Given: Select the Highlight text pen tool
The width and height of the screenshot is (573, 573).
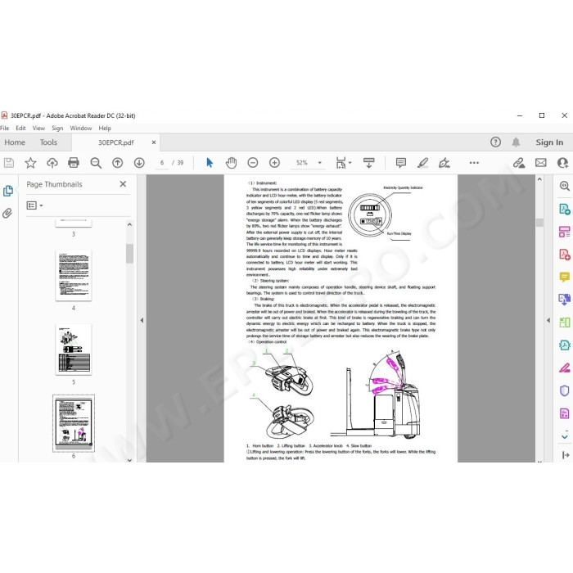Looking at the screenshot, I should (x=423, y=163).
